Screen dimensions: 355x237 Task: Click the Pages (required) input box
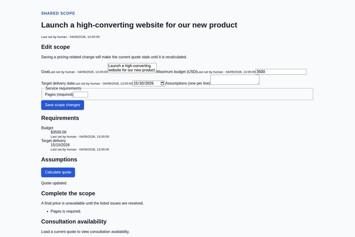(81, 94)
